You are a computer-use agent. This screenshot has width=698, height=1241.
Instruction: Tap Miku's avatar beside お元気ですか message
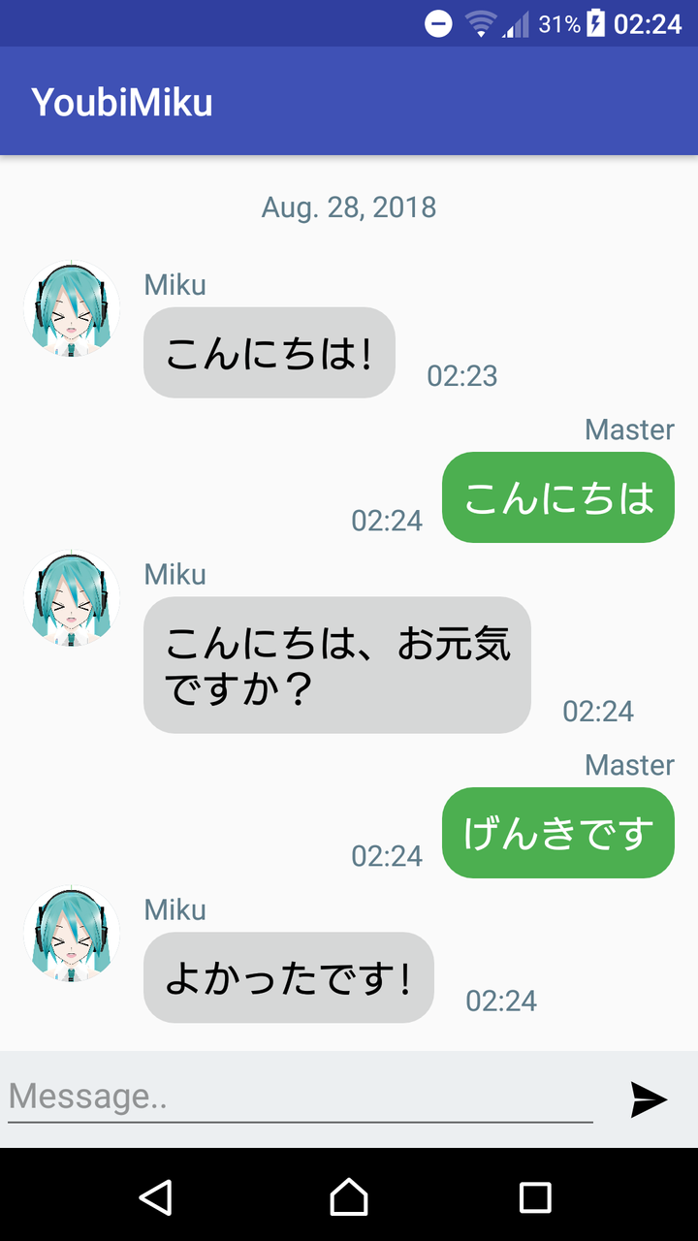click(x=72, y=599)
